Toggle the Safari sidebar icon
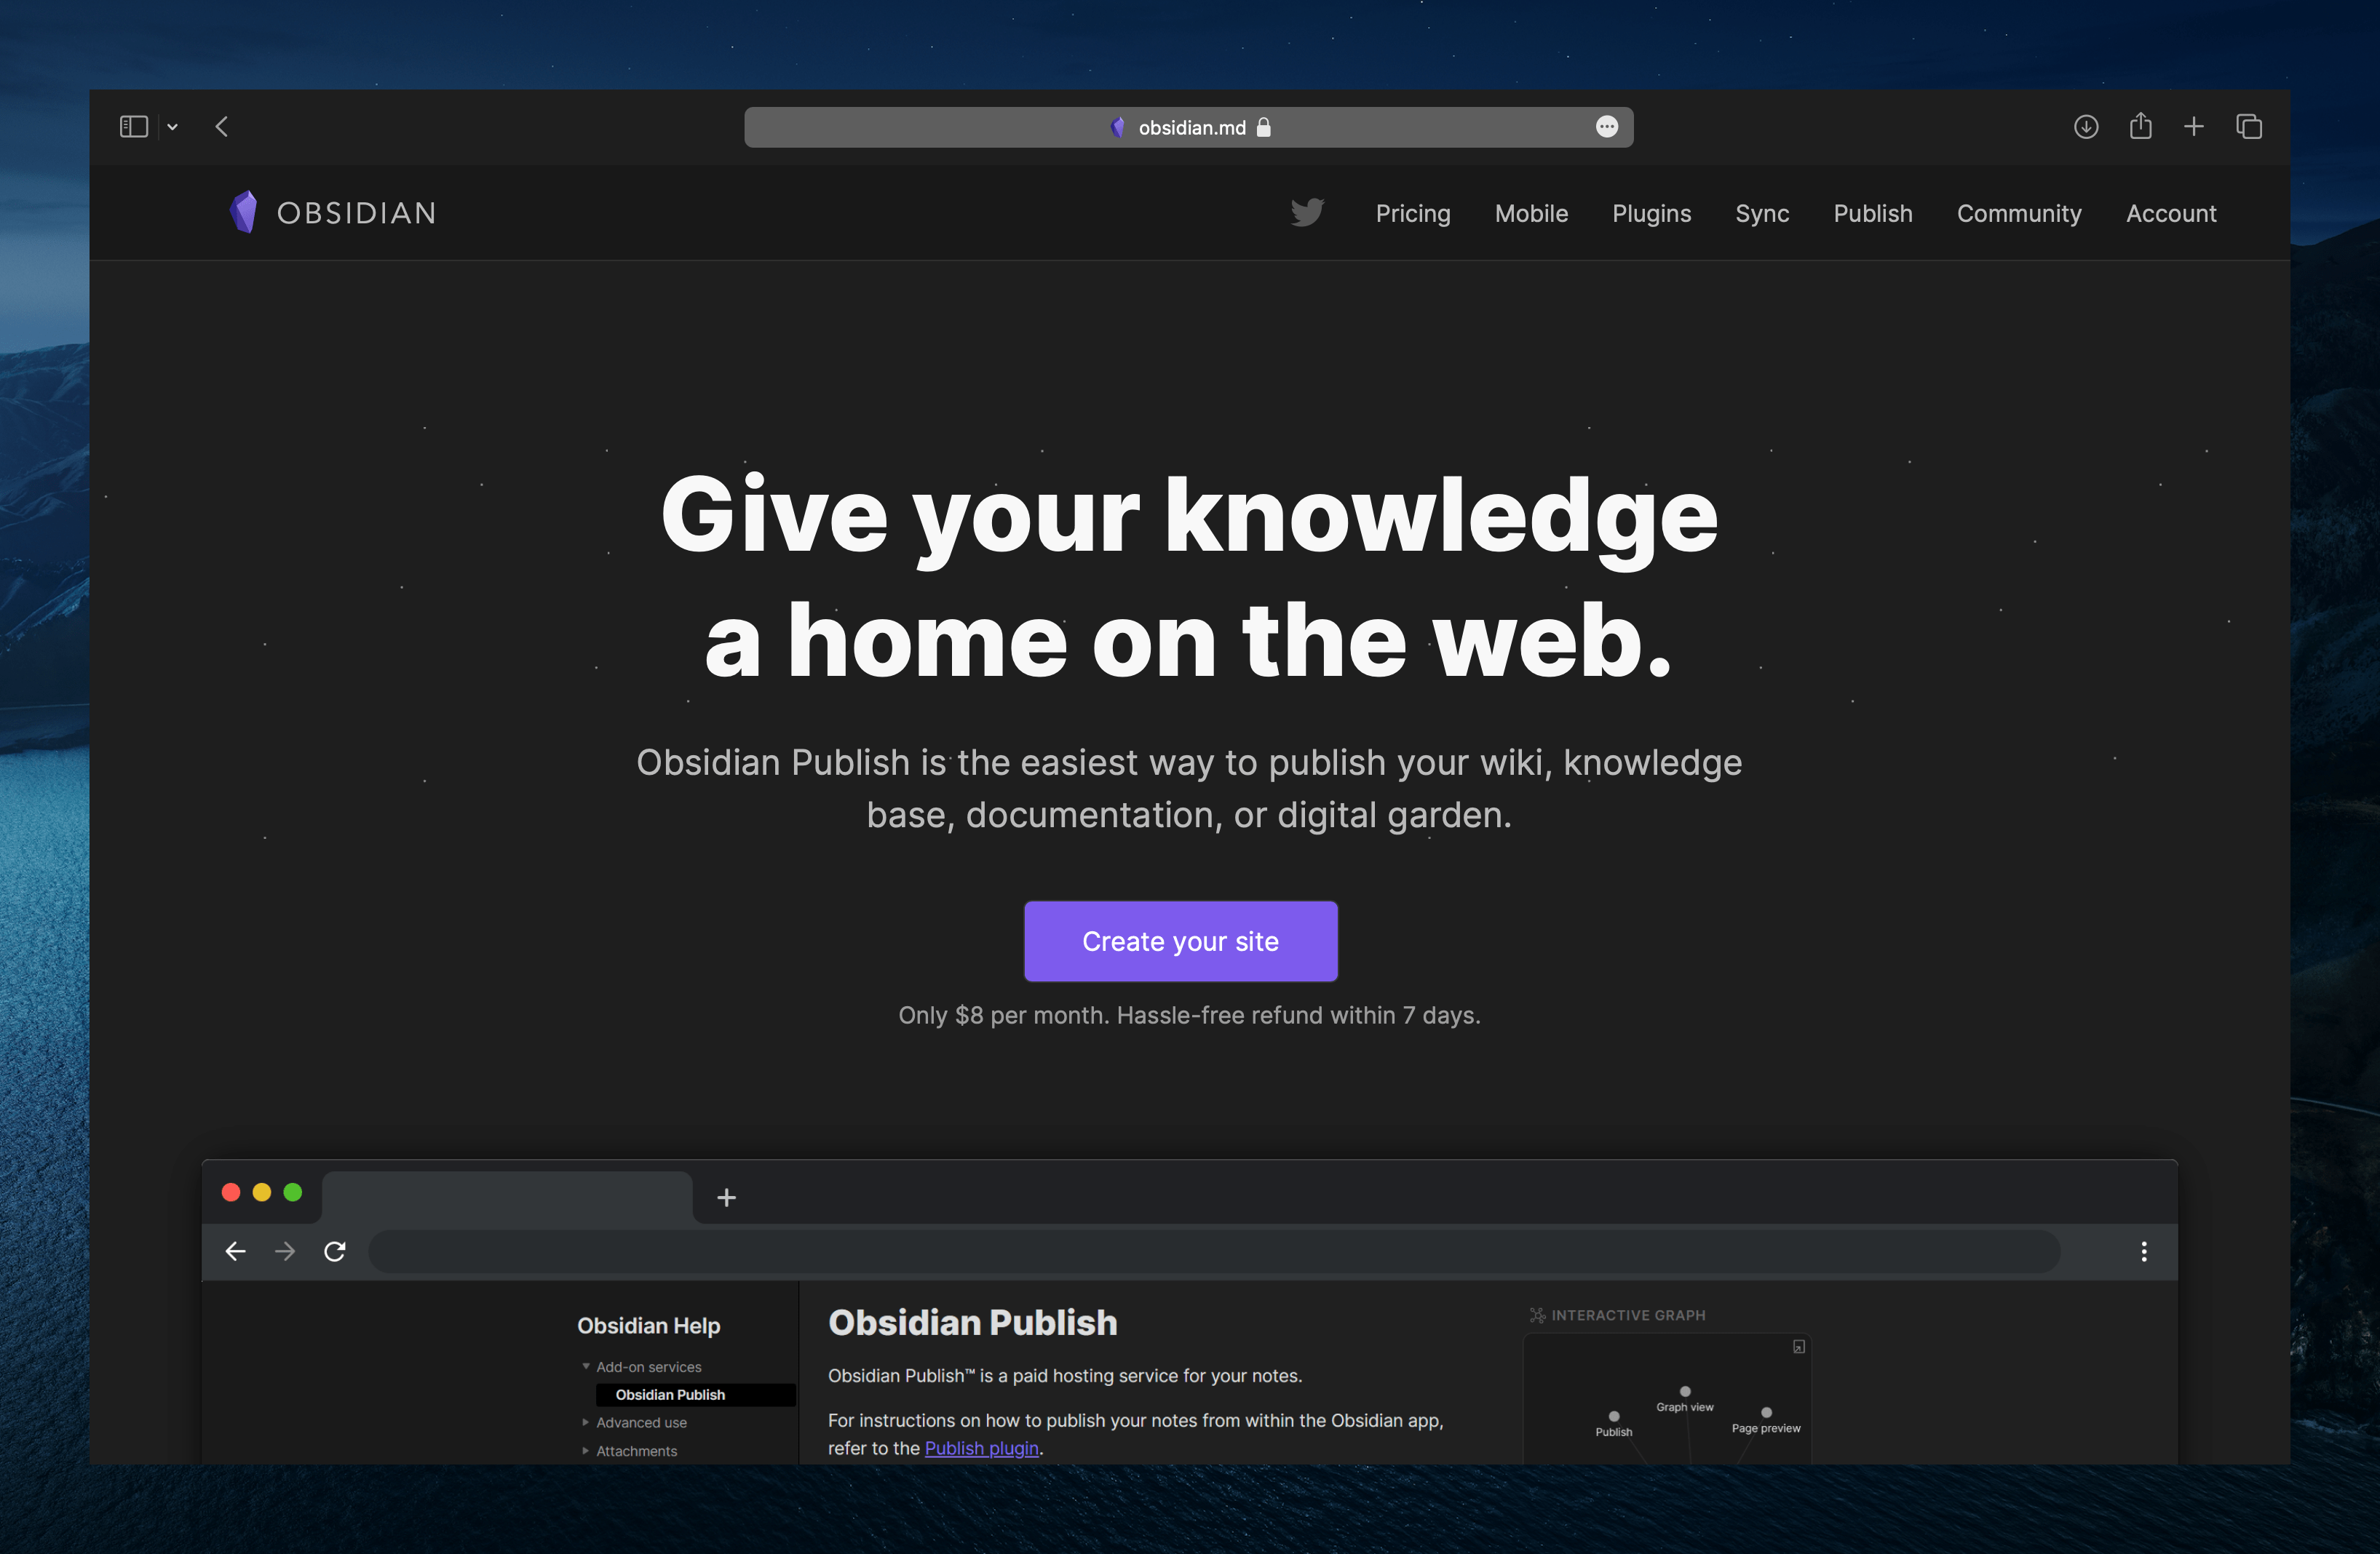The image size is (2380, 1554). (133, 127)
